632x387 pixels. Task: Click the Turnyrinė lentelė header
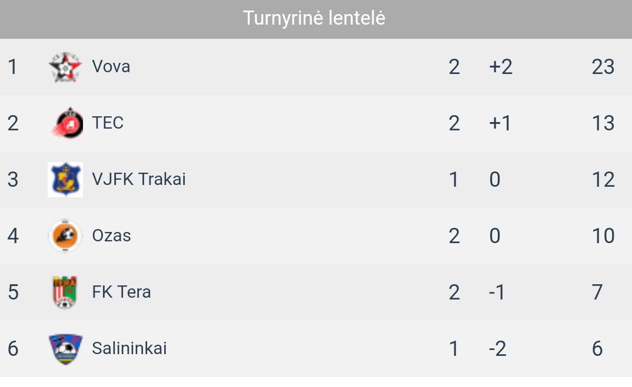coord(314,18)
